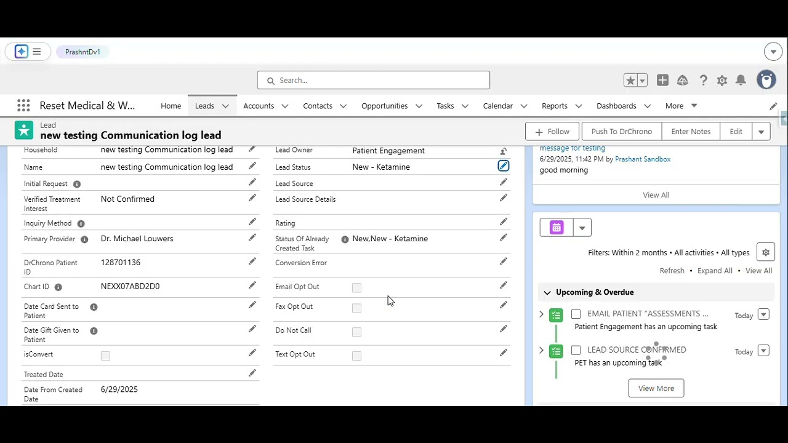Edit the Rating field pencil icon
This screenshot has height=443, width=788.
[x=504, y=221]
